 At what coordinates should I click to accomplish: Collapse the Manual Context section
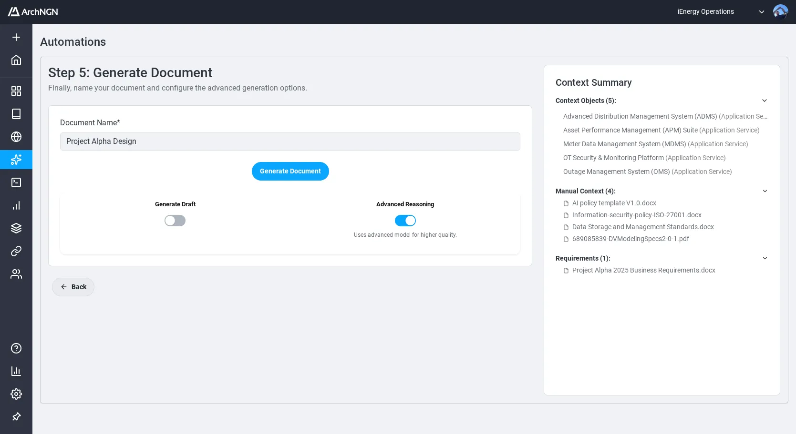(765, 191)
